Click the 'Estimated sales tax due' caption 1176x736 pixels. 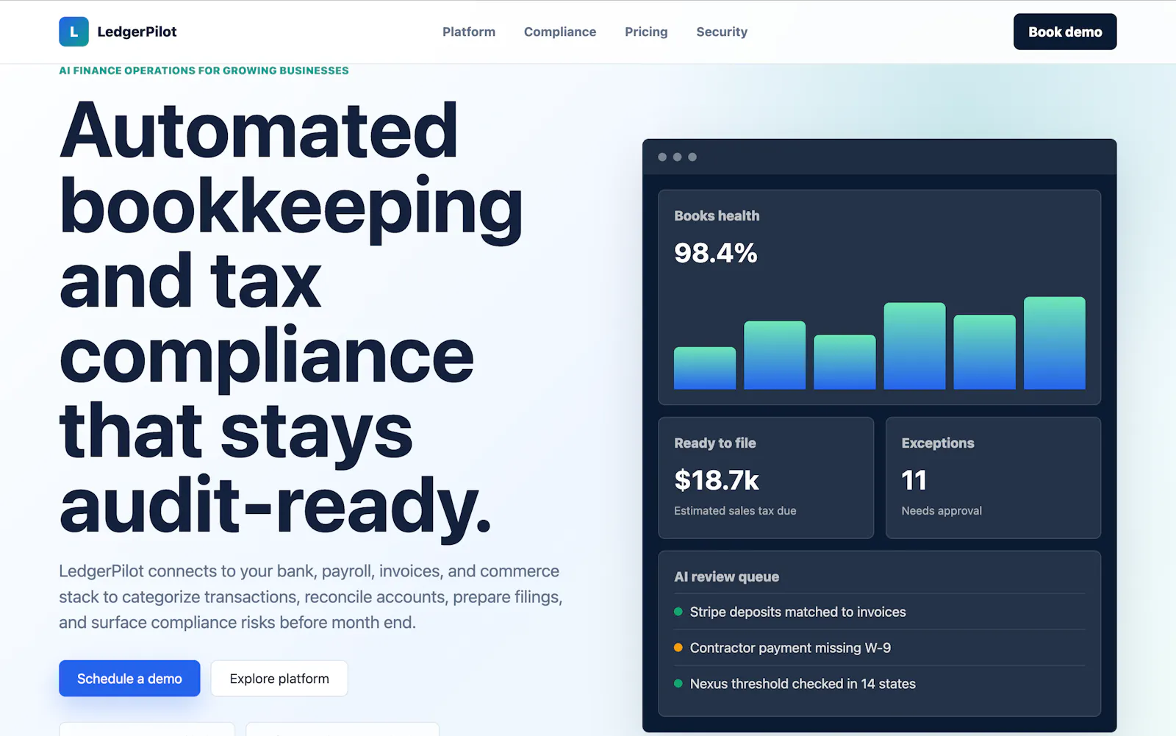tap(735, 510)
